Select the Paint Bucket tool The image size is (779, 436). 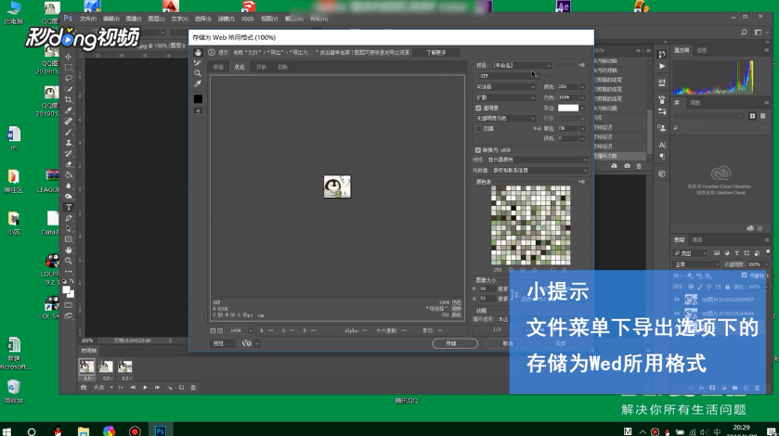click(69, 174)
